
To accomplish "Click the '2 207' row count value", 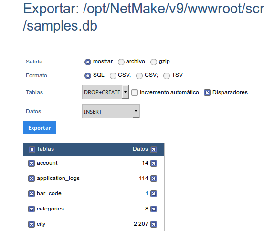I will [141, 224].
